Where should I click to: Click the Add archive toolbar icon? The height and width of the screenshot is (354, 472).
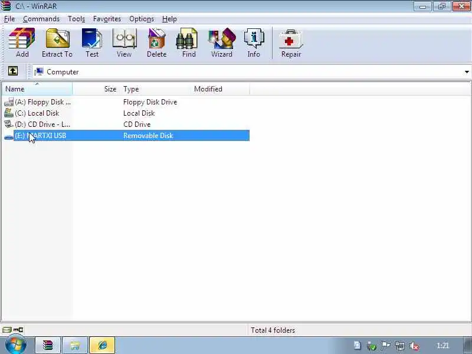coord(22,38)
